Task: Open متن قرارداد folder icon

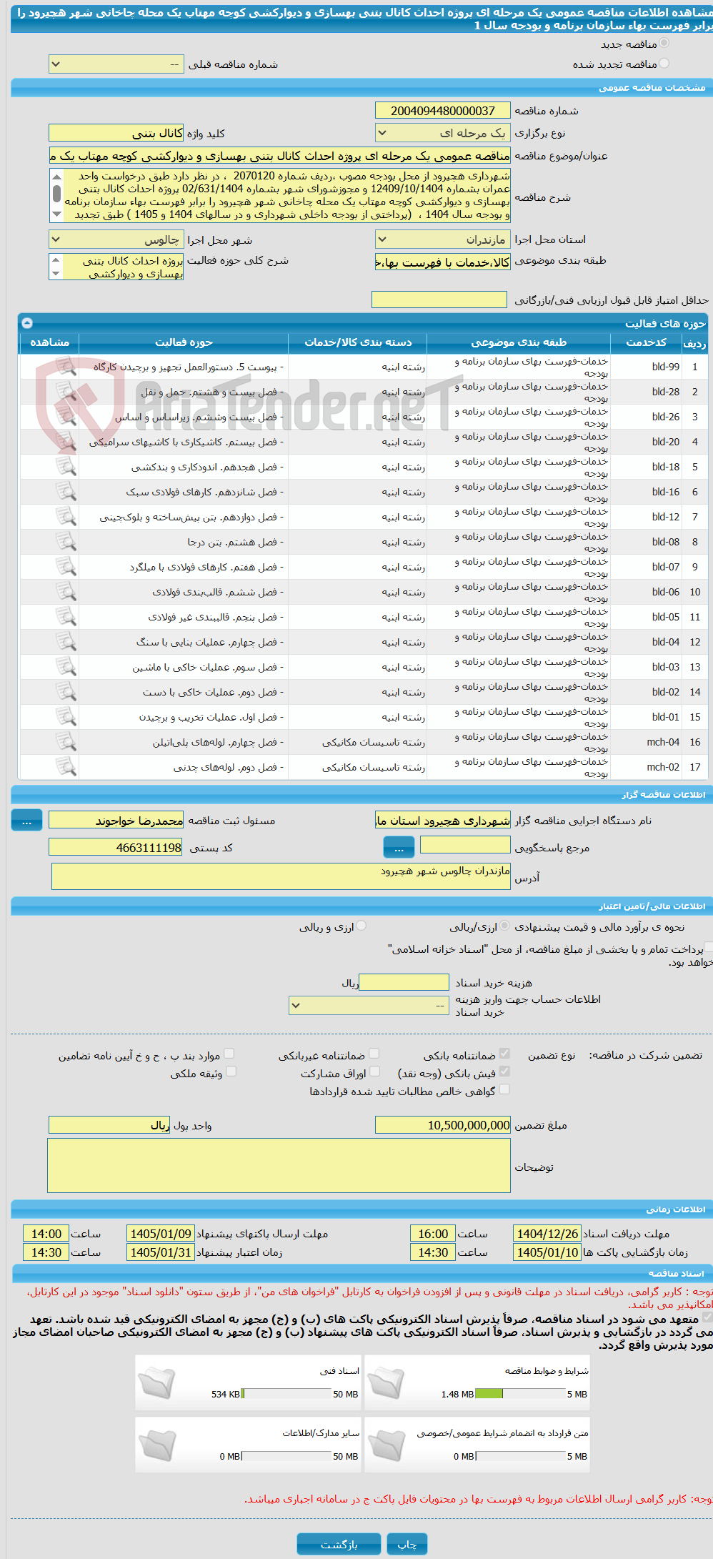Action: tap(387, 1444)
